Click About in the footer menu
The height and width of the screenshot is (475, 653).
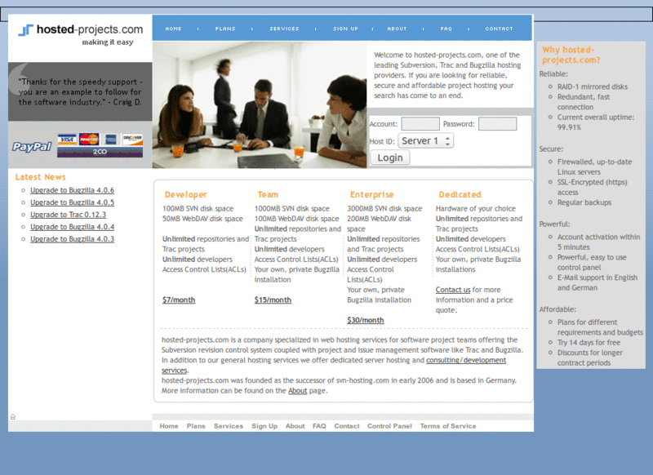click(x=295, y=426)
